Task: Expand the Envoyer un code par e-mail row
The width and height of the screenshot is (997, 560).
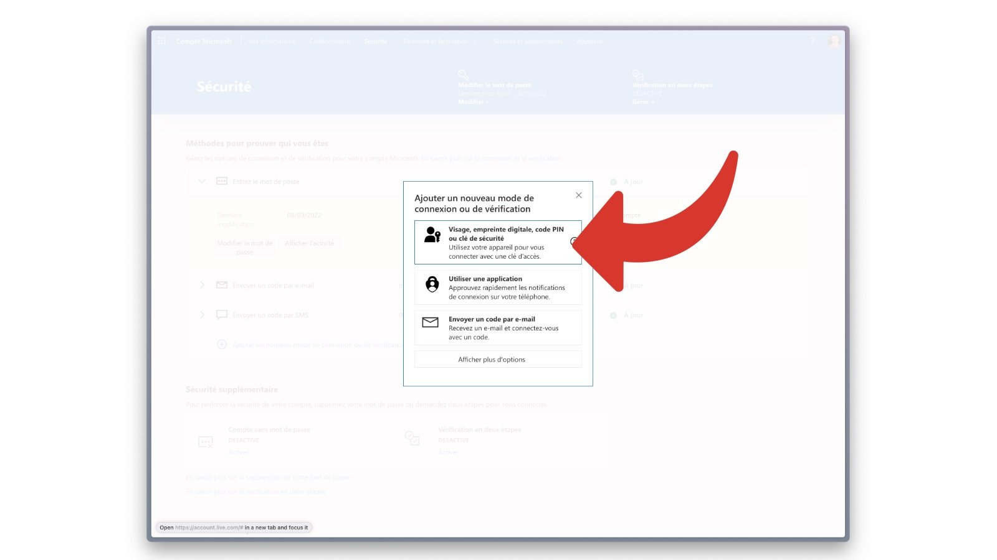Action: tap(202, 285)
